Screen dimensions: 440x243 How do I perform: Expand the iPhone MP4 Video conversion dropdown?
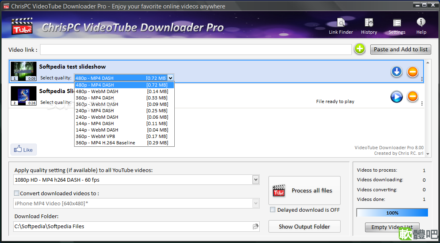click(x=255, y=203)
